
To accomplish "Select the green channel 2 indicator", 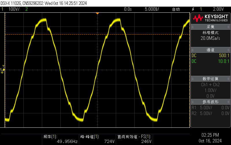I will point(27,9).
